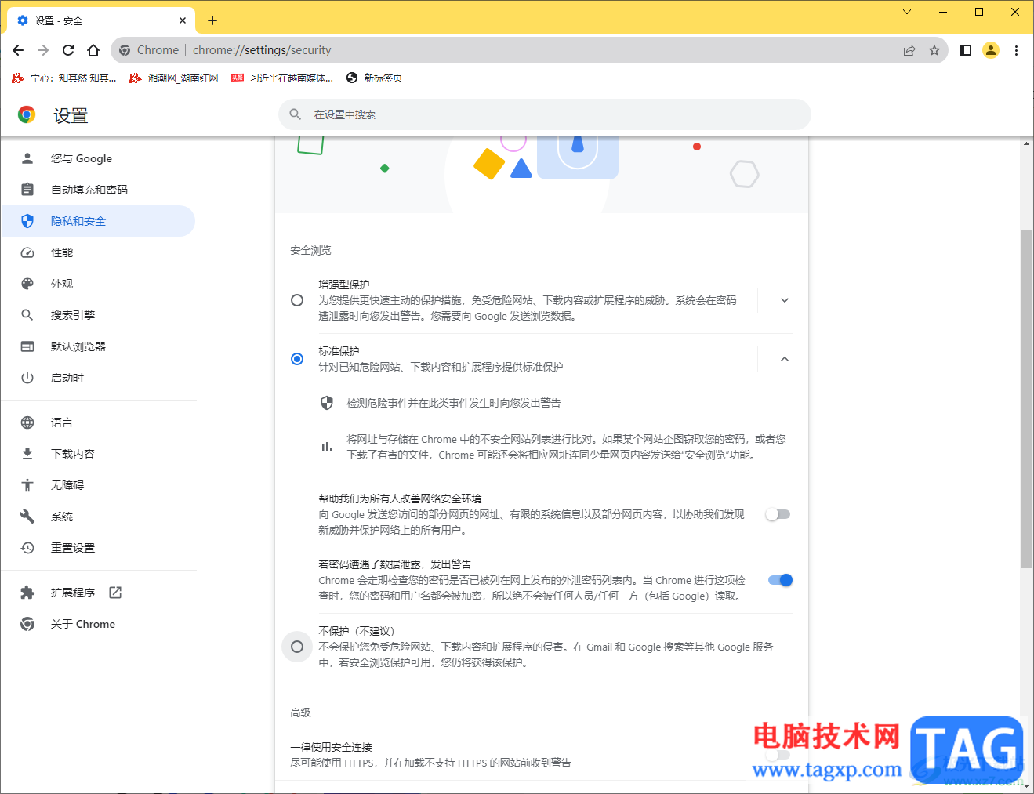The image size is (1034, 794).
Task: Click the 无障碍 accessibility icon
Action: click(x=27, y=485)
